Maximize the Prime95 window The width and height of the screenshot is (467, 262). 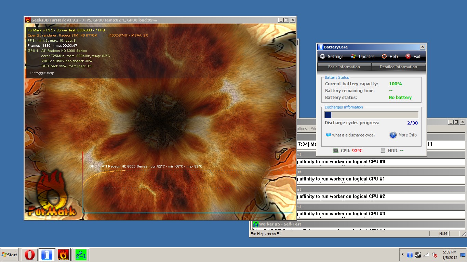point(456,122)
